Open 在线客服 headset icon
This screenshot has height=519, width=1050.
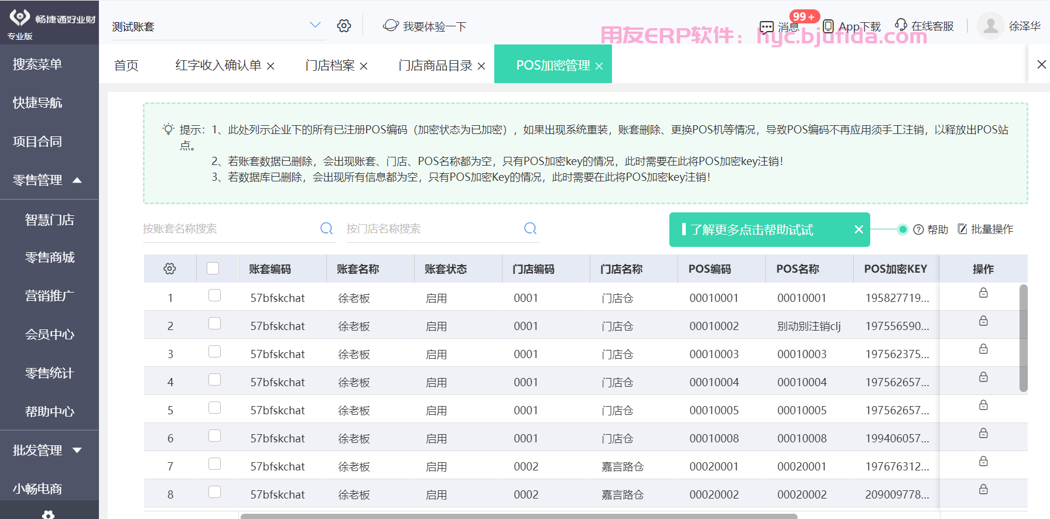[x=901, y=25]
